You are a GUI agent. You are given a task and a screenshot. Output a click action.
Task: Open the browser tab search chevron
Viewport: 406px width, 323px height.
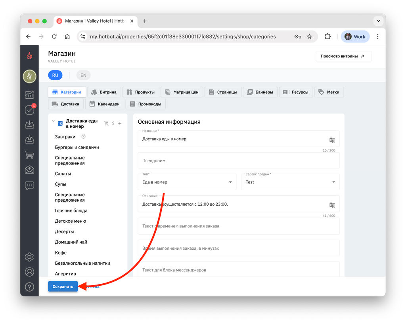coord(378,21)
